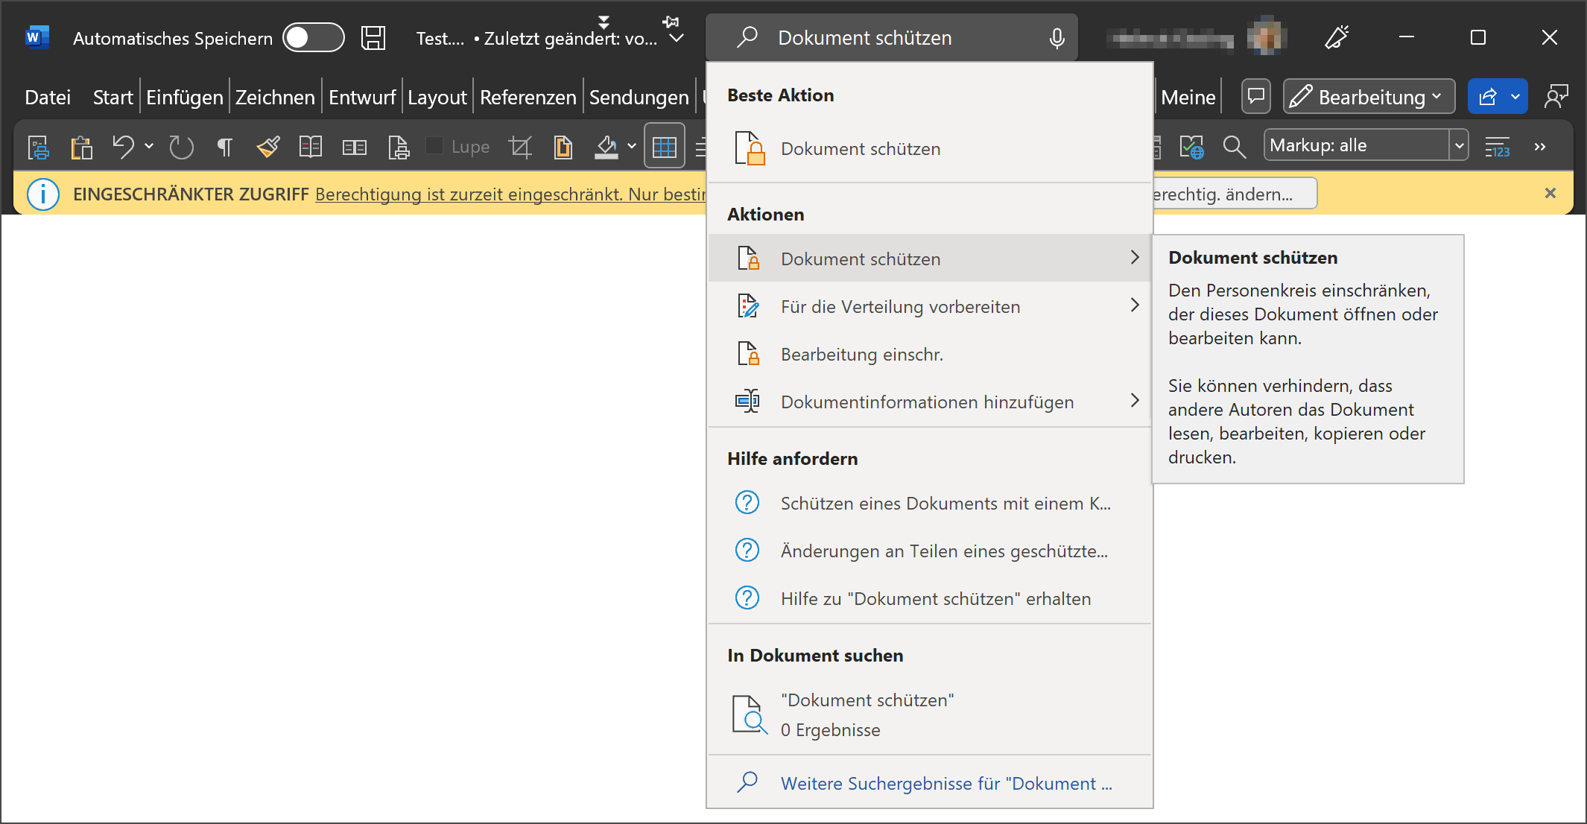Click the microphone dictation icon in search box

[1057, 38]
